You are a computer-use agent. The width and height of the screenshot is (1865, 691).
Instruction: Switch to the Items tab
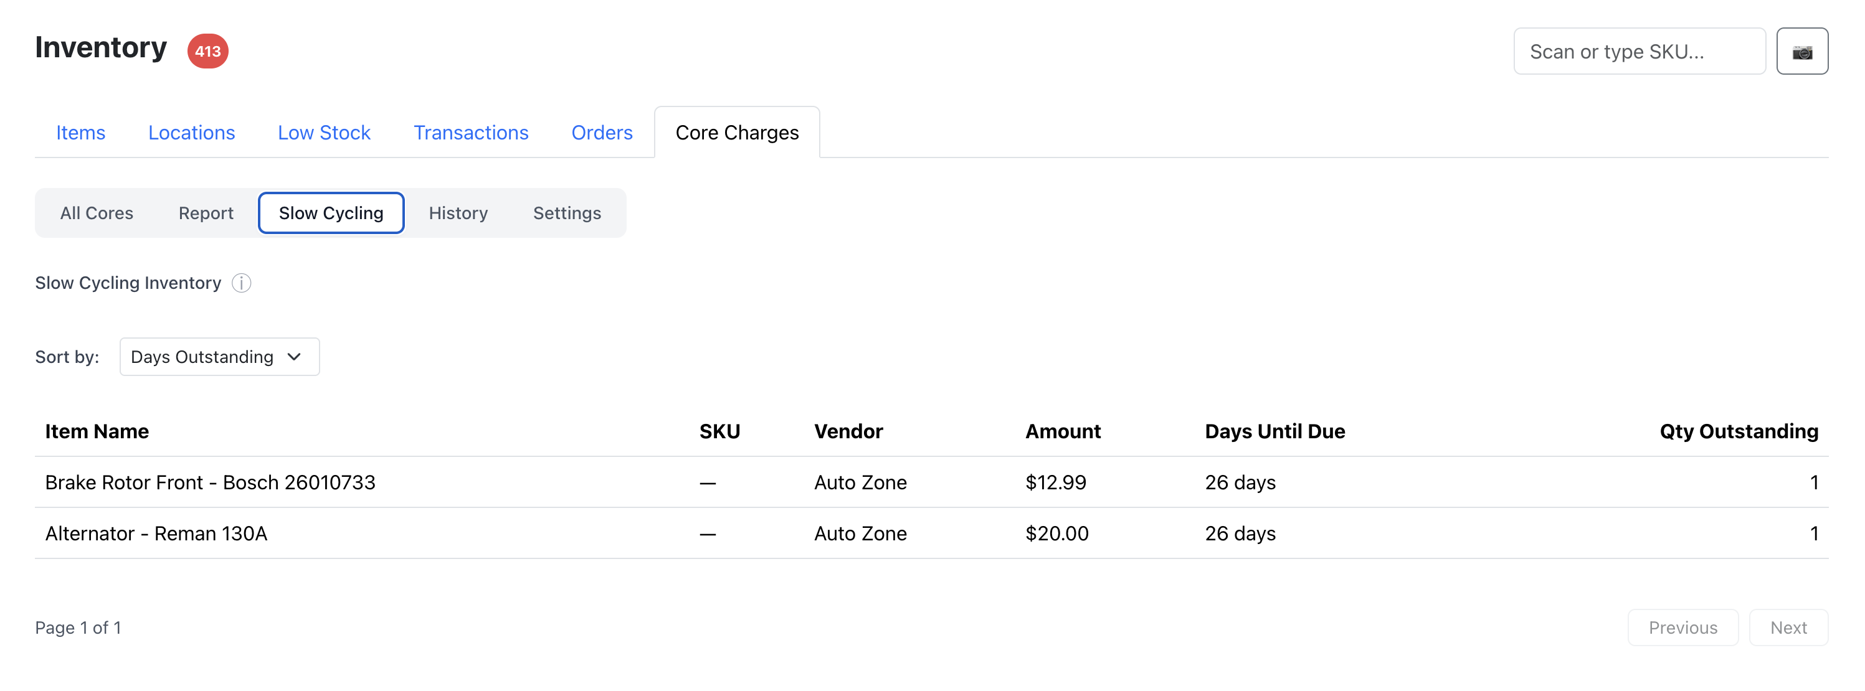(x=80, y=133)
